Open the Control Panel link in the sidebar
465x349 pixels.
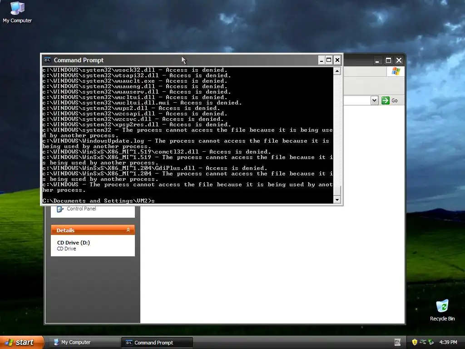81,209
